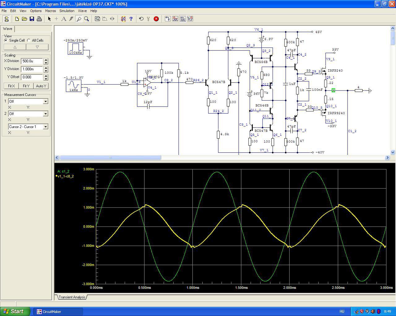Click the blue question mark Help icon

pos(131,19)
